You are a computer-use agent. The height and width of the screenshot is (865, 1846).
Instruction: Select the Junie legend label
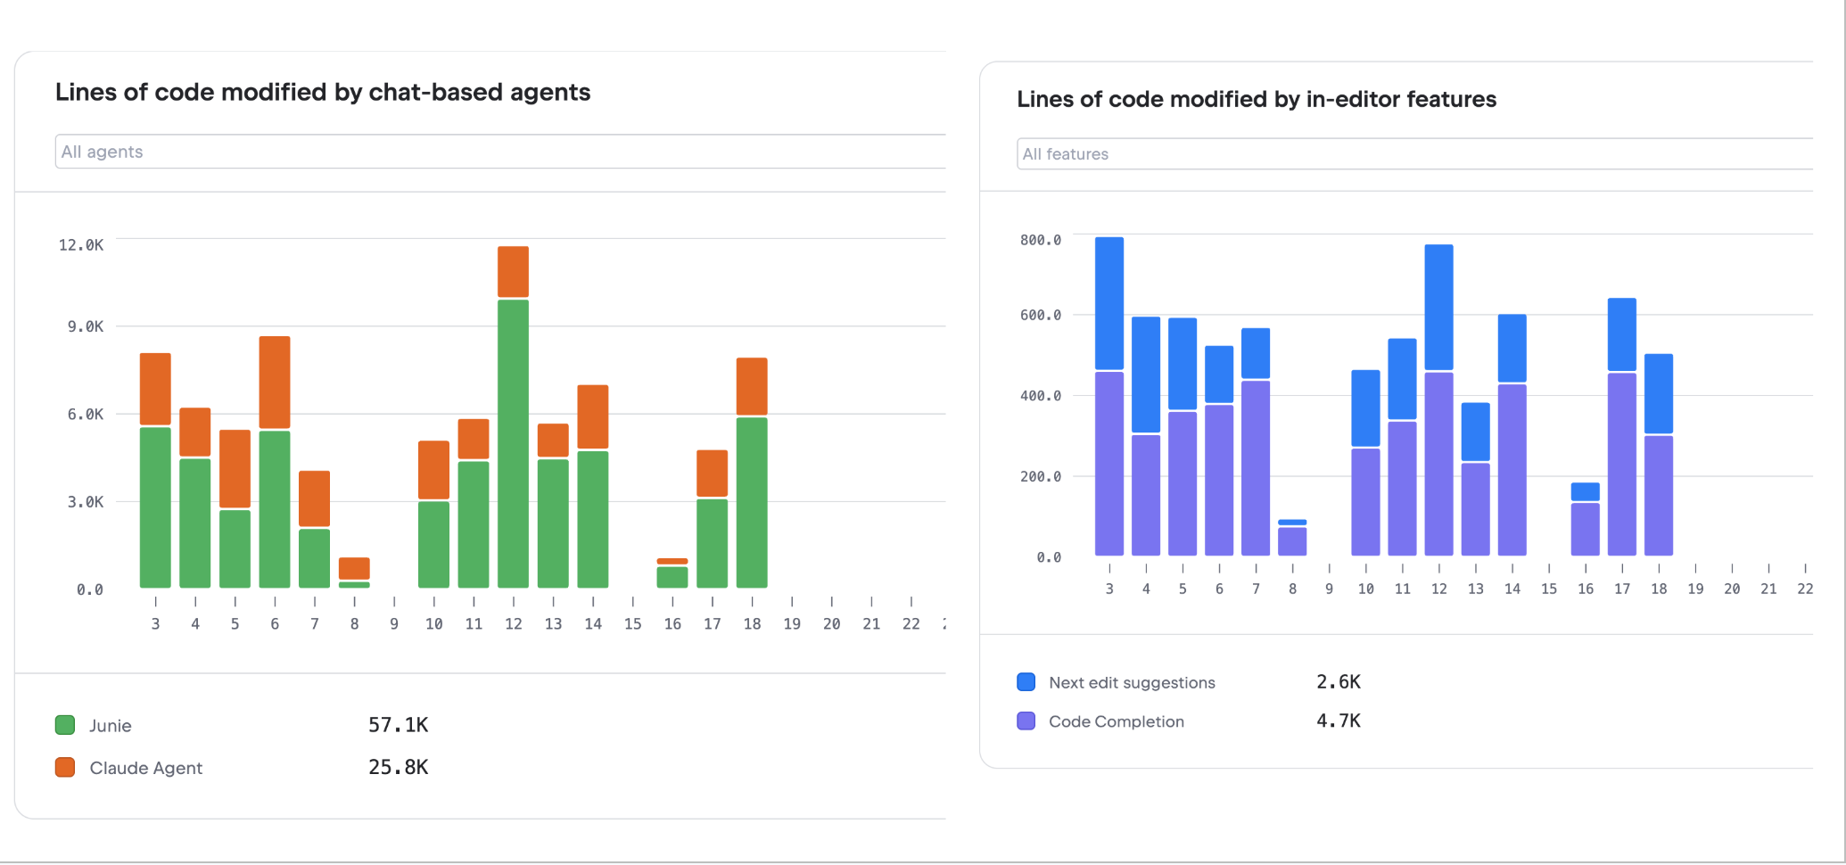(x=111, y=726)
